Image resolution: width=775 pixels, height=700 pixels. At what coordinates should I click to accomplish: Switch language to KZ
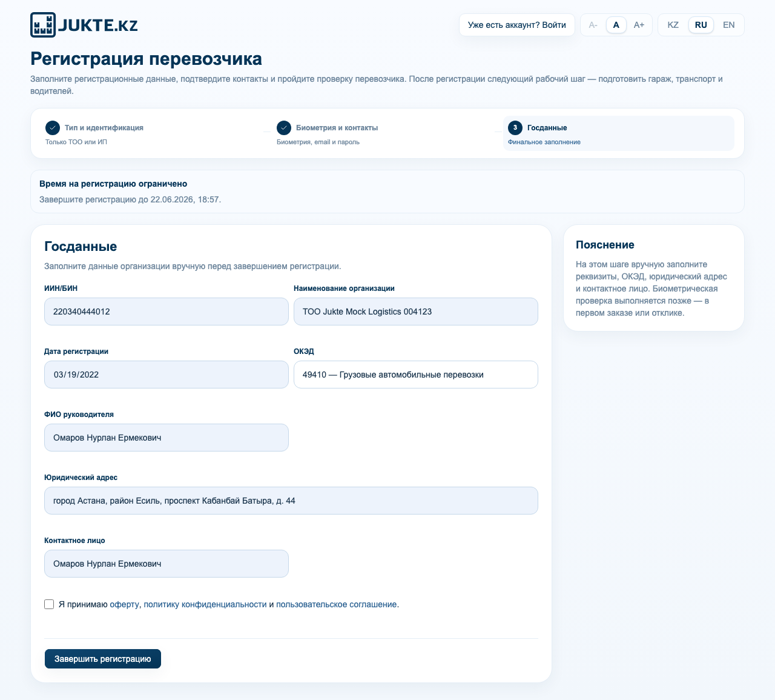(x=673, y=25)
